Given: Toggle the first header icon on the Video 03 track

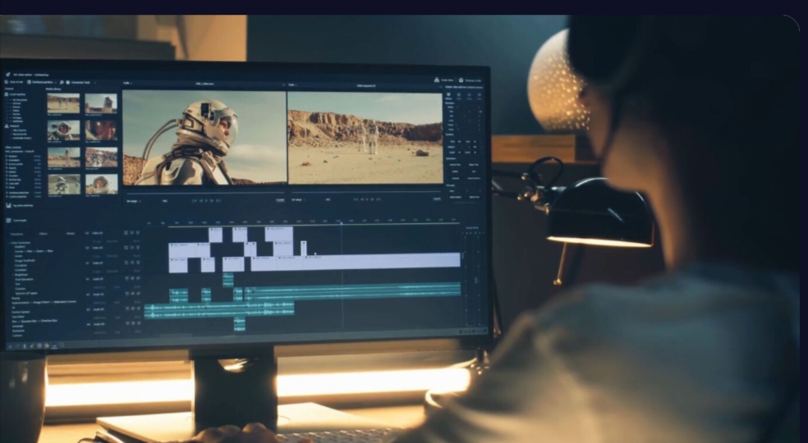Looking at the screenshot, I should pyautogui.click(x=126, y=232).
